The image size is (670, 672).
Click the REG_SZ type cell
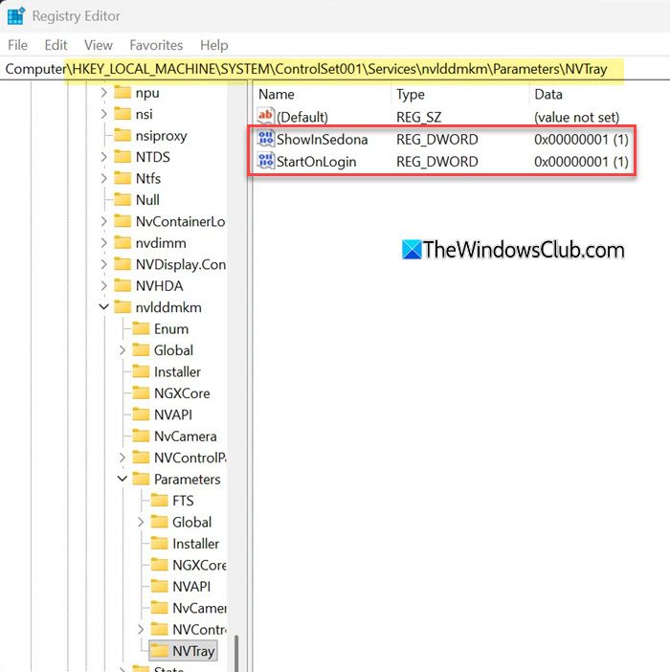pyautogui.click(x=418, y=117)
